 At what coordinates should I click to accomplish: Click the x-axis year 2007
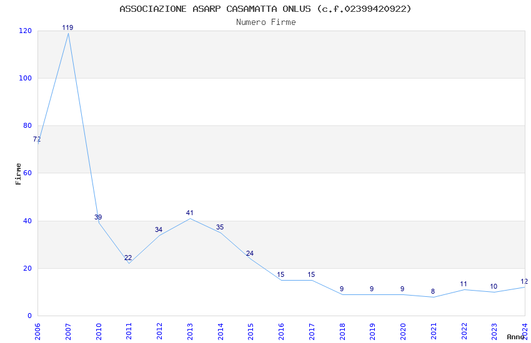[67, 332]
